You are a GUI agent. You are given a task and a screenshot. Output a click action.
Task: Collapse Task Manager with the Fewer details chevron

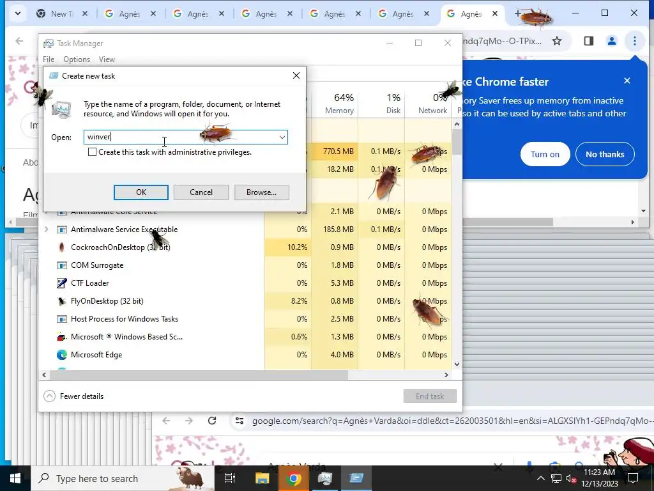tap(49, 396)
